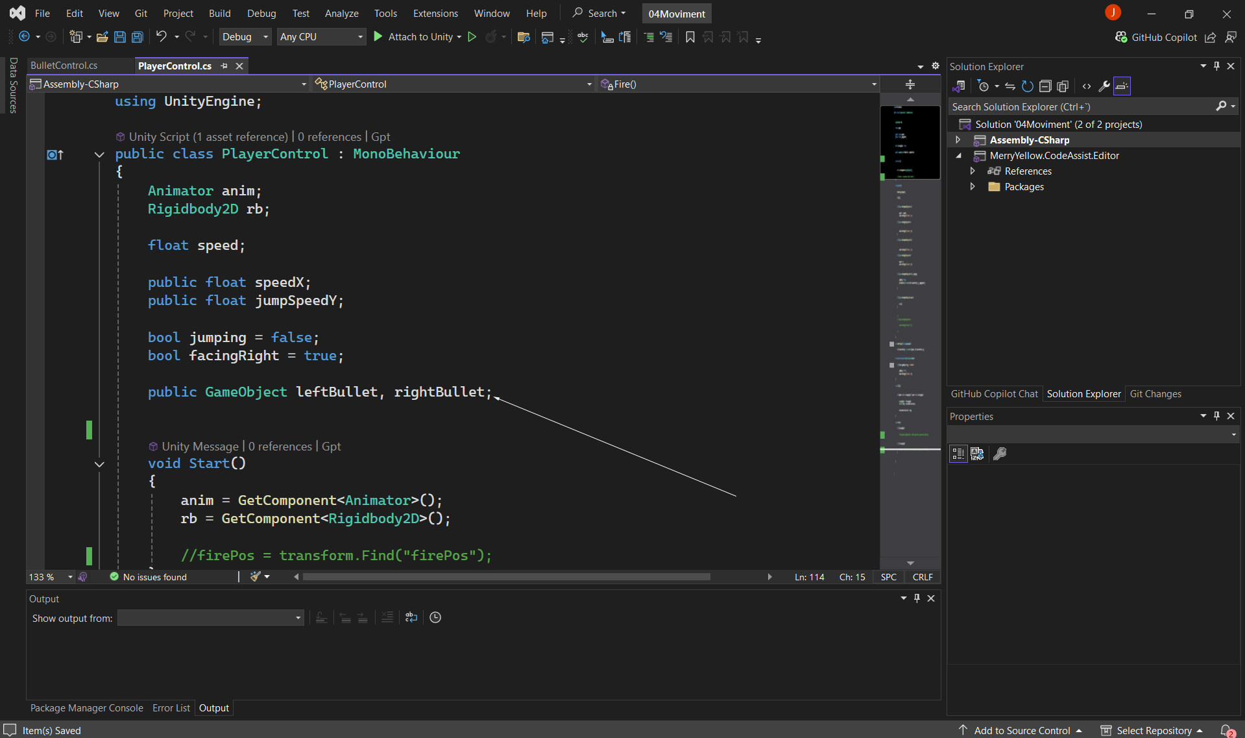The height and width of the screenshot is (738, 1245).
Task: Open the Extensions menu
Action: click(435, 13)
